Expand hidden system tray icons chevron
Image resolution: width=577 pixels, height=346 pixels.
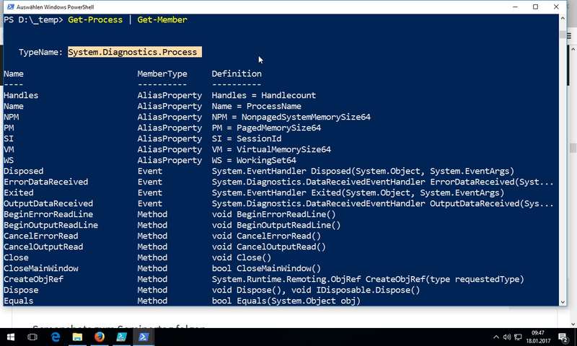click(496, 337)
